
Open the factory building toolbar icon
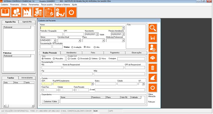click(x=27, y=12)
